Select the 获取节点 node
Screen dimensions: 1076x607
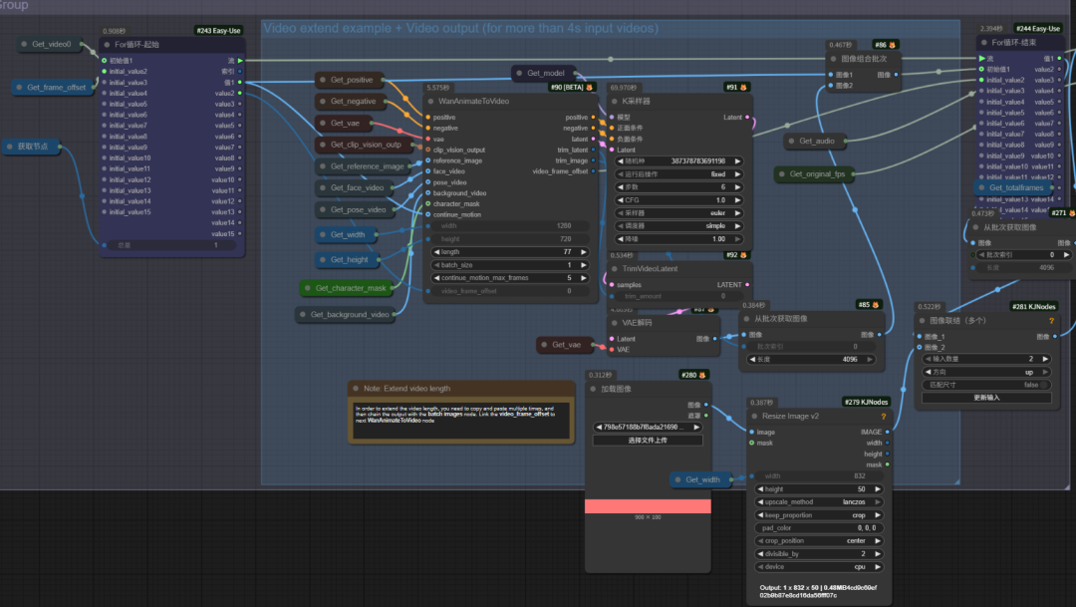coord(30,147)
